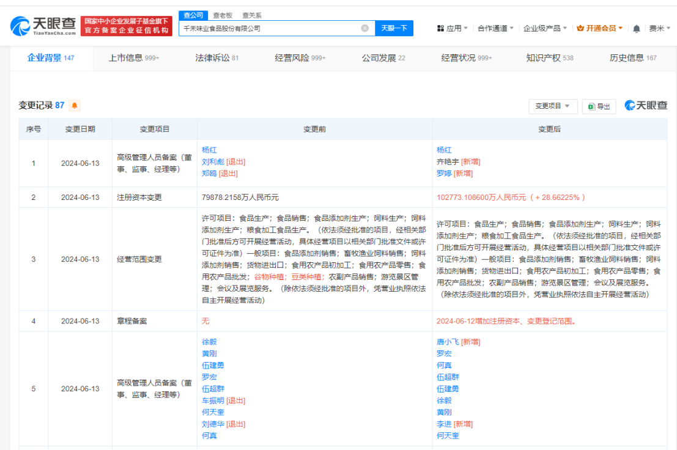Open the 经营风险 tab
Viewport: 677px width, 450px height.
(x=300, y=58)
